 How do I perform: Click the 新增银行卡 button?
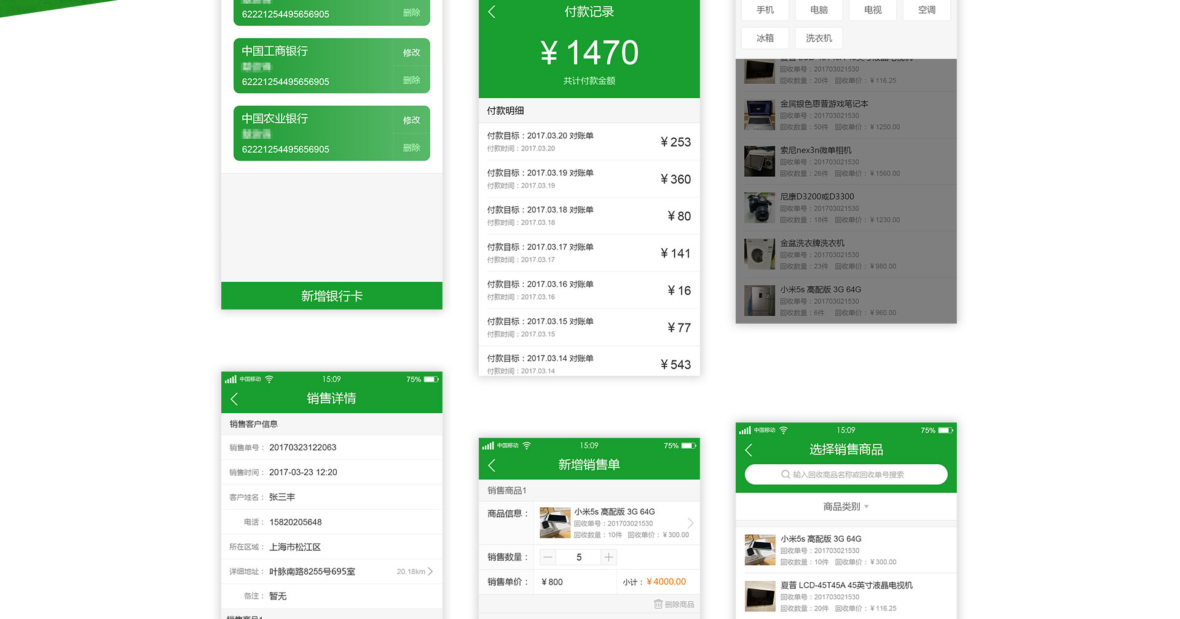(x=332, y=296)
